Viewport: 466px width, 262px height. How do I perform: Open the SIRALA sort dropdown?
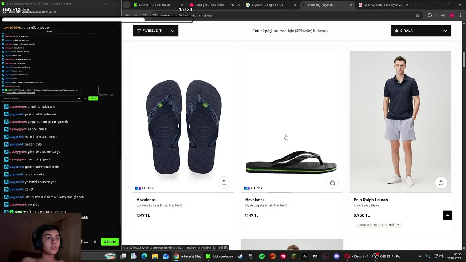click(421, 31)
